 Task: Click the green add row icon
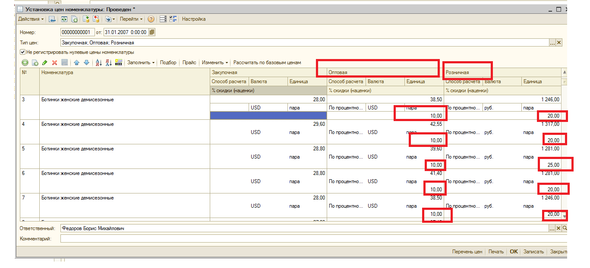[x=25, y=62]
